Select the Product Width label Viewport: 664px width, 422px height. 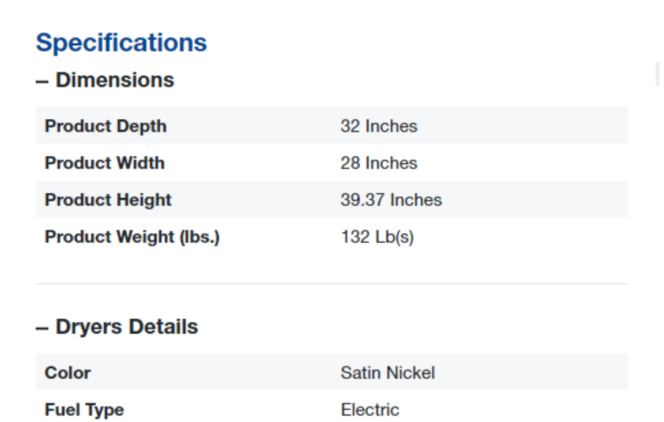tap(104, 163)
